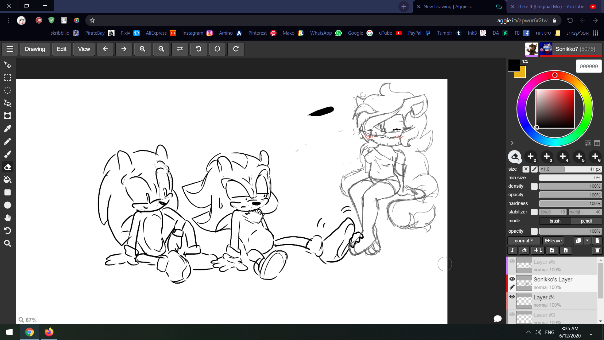Click the flip canvas horizontally icon
The width and height of the screenshot is (604, 340).
[x=180, y=49]
